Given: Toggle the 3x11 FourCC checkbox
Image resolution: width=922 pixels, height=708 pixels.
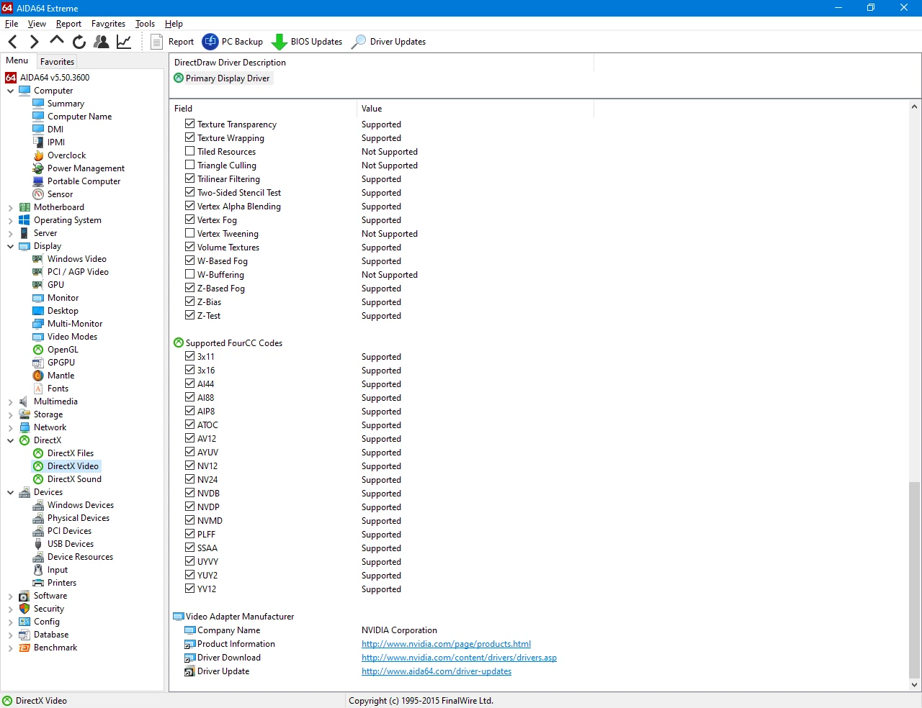Looking at the screenshot, I should click(x=190, y=356).
